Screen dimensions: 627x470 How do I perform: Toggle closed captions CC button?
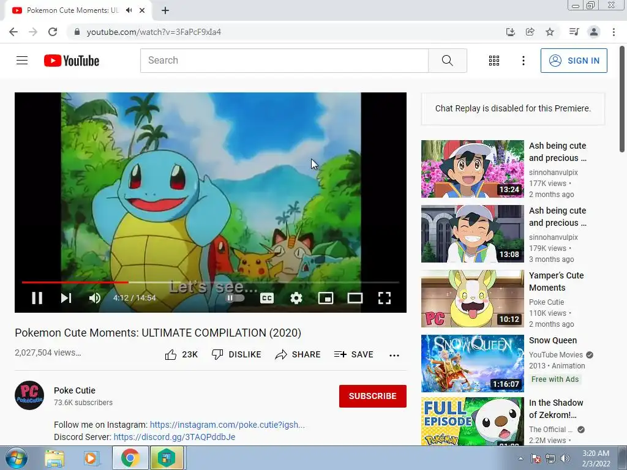coord(267,298)
